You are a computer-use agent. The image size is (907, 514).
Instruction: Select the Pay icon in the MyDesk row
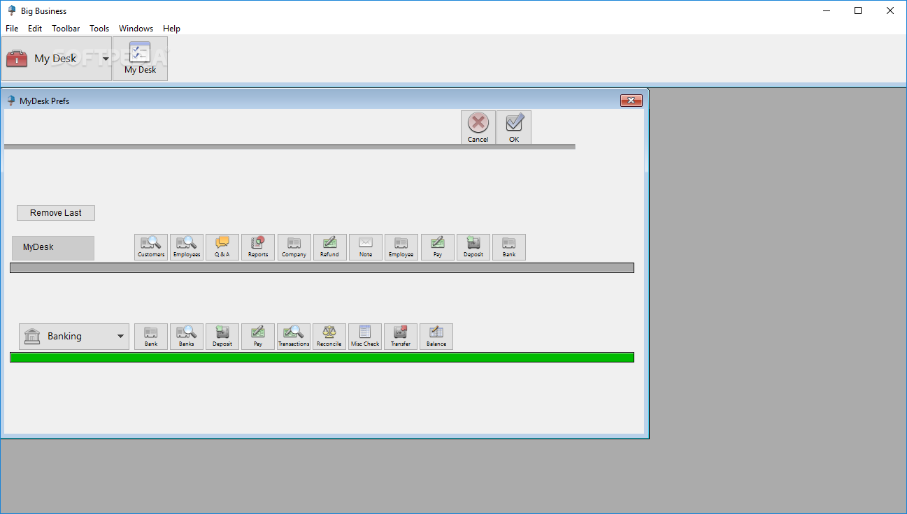click(438, 247)
